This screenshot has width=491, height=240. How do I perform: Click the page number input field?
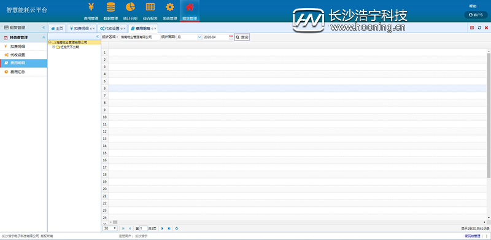(144, 228)
